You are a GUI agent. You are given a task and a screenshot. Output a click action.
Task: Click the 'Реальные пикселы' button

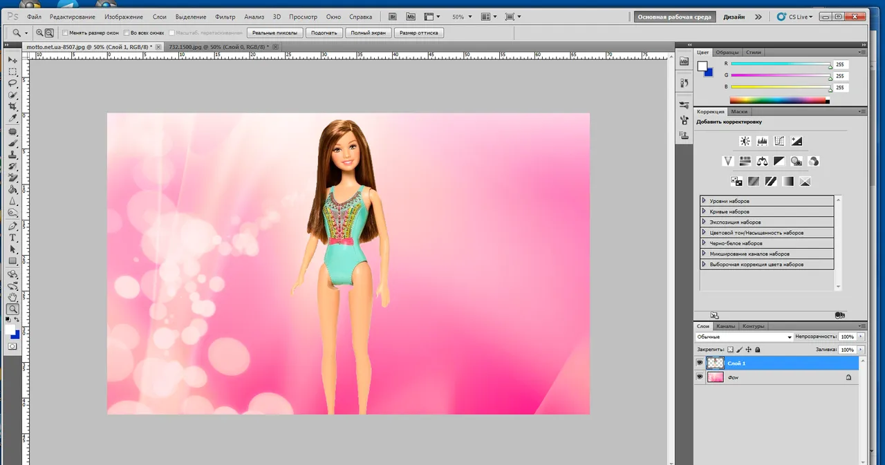274,32
